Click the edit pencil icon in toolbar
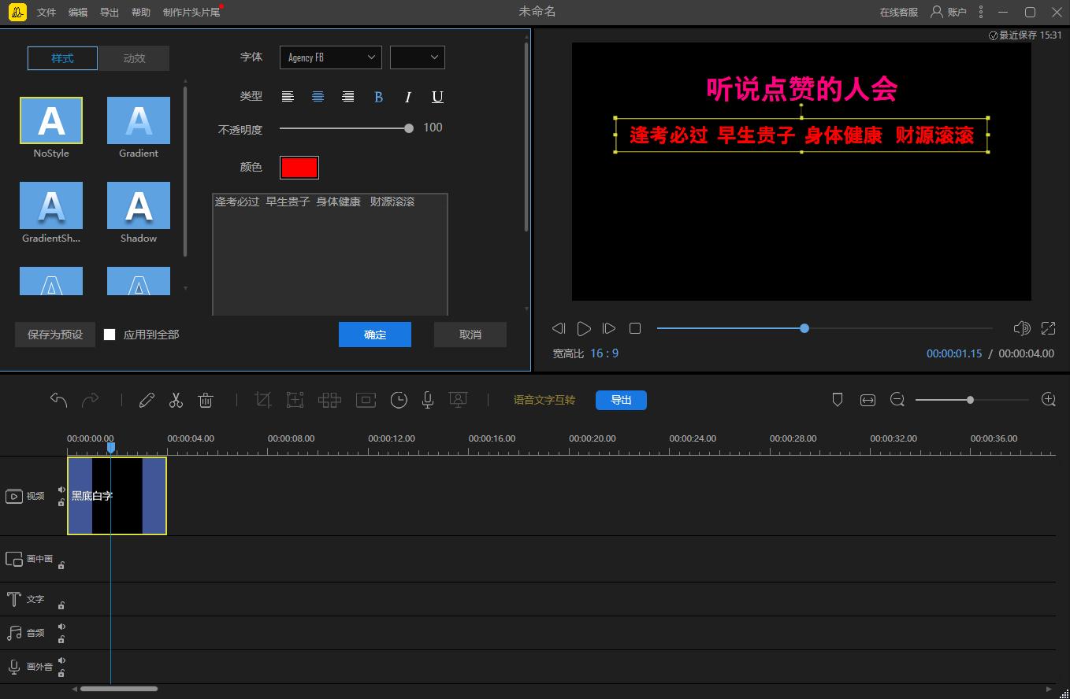This screenshot has height=699, width=1070. tap(147, 400)
